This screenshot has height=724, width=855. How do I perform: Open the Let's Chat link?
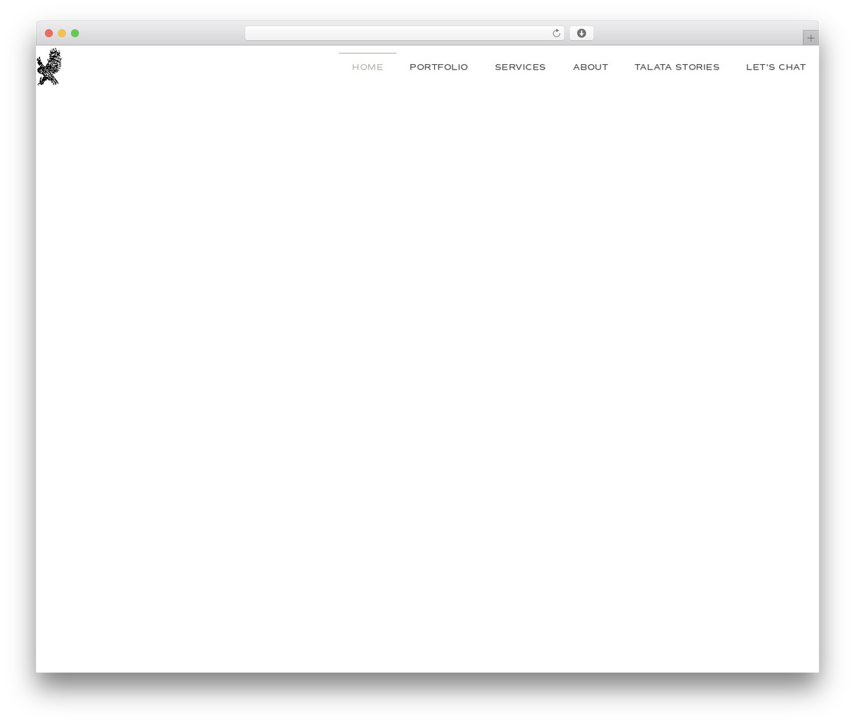click(x=776, y=67)
